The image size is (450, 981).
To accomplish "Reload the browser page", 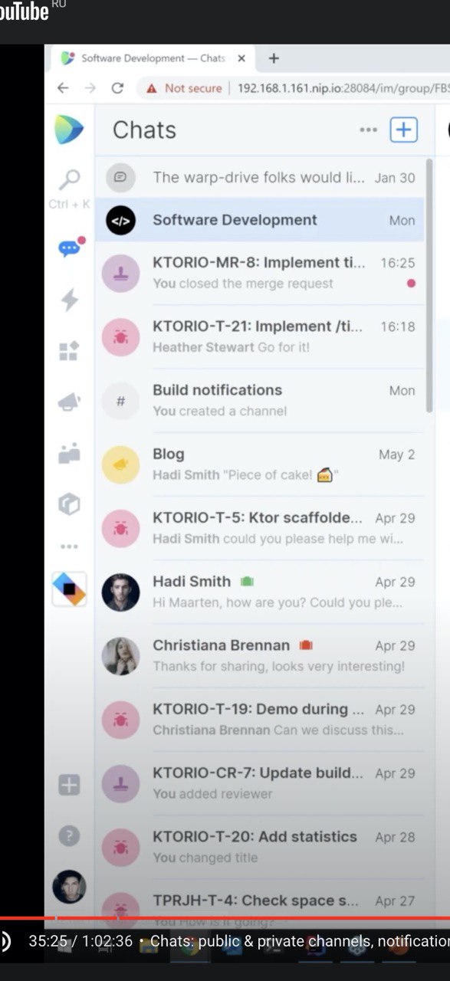I will coord(117,88).
